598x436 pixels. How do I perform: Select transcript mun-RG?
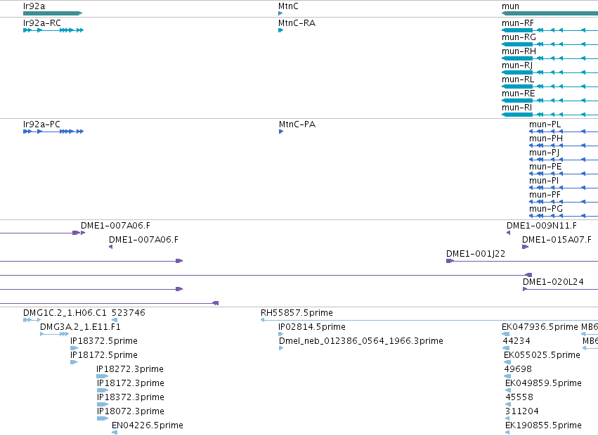550,44
